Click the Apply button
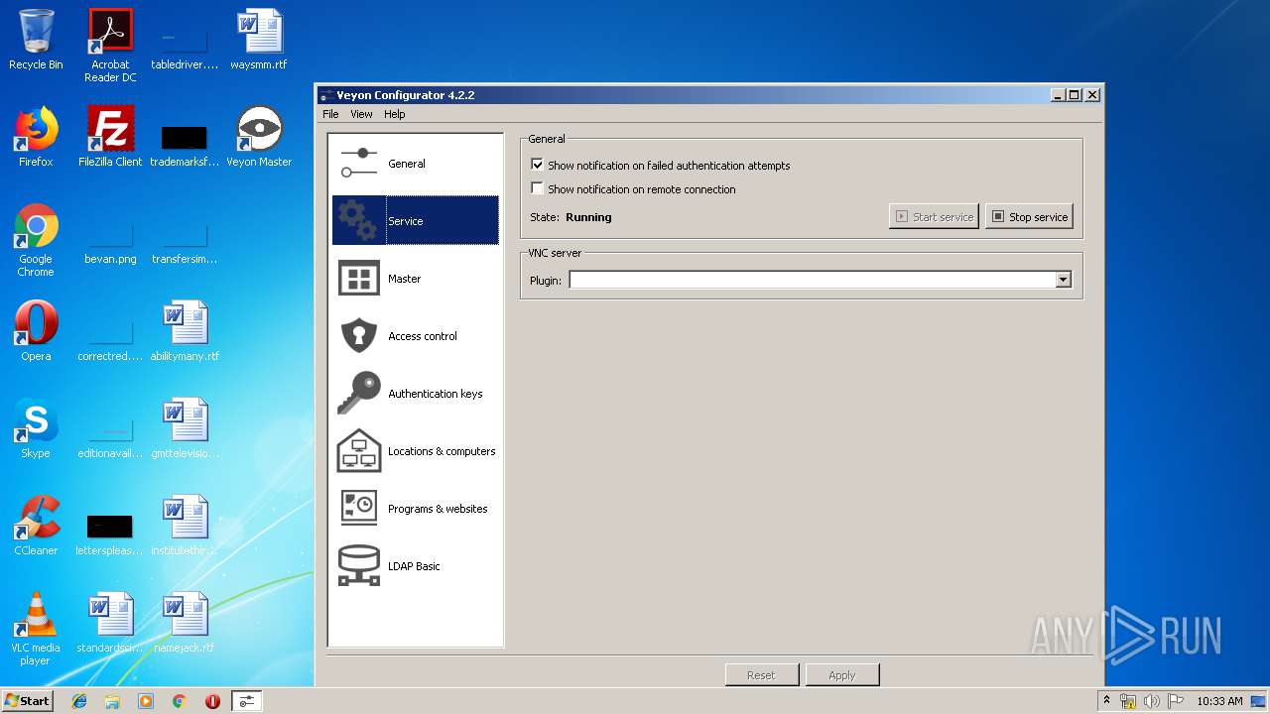 (841, 675)
